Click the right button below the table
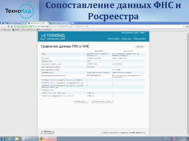This screenshot has width=189, height=141. [x=102, y=101]
